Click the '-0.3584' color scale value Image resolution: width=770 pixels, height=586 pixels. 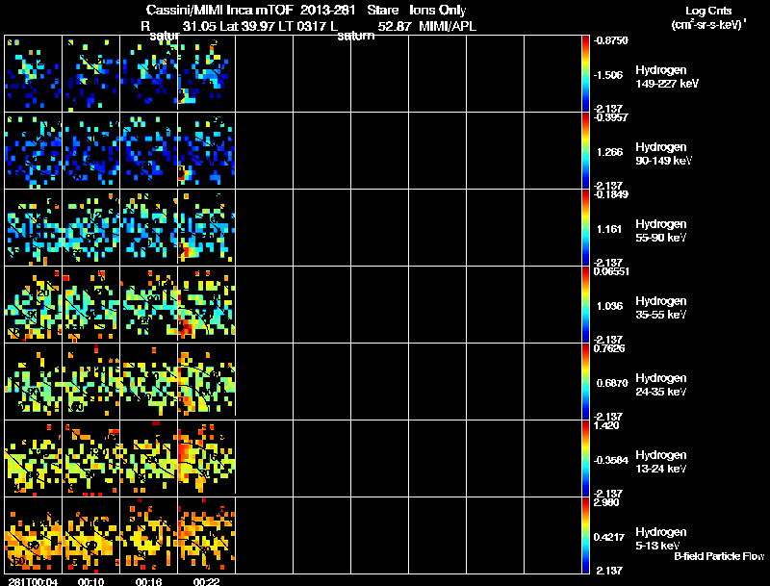[610, 460]
